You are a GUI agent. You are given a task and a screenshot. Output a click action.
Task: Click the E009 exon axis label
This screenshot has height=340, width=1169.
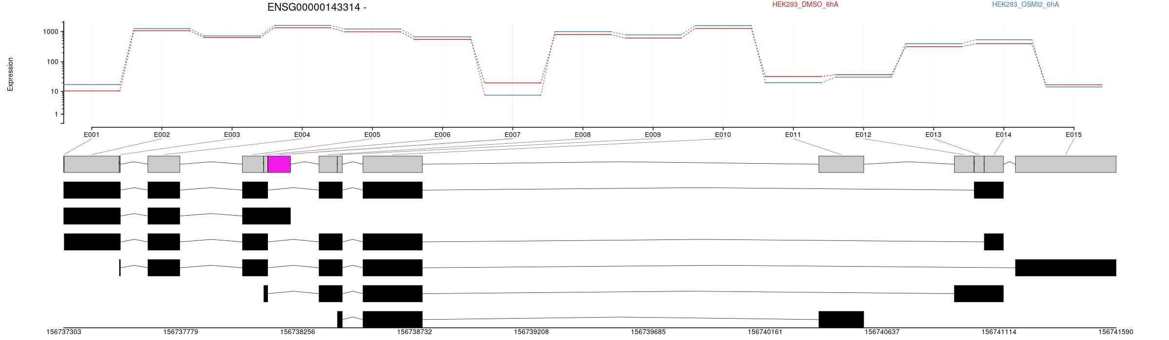coord(653,135)
